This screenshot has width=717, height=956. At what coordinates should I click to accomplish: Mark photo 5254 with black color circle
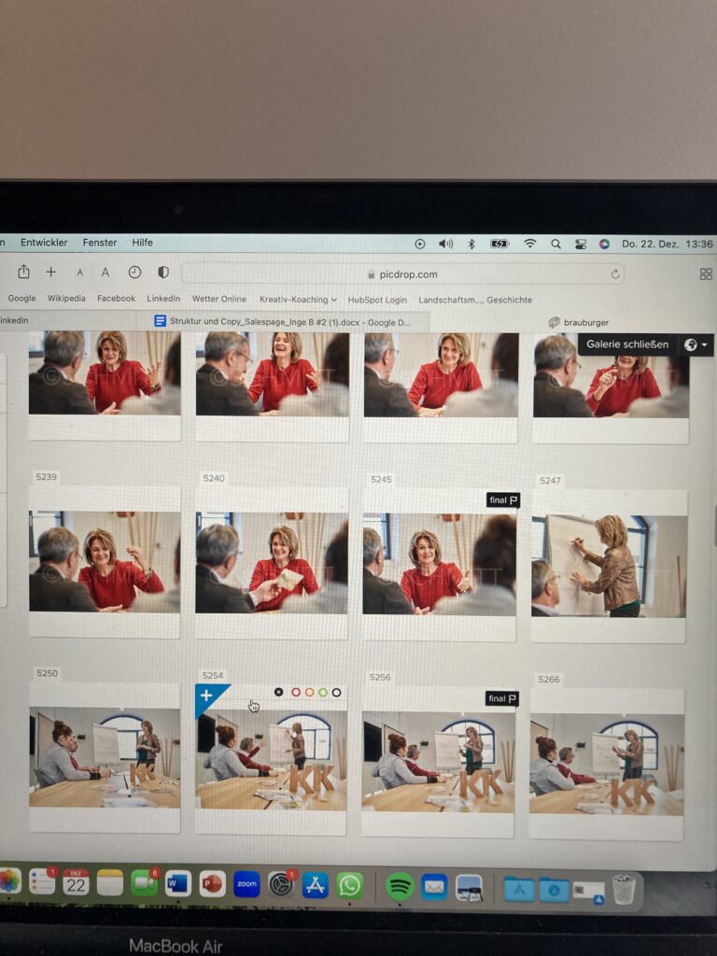coord(336,692)
